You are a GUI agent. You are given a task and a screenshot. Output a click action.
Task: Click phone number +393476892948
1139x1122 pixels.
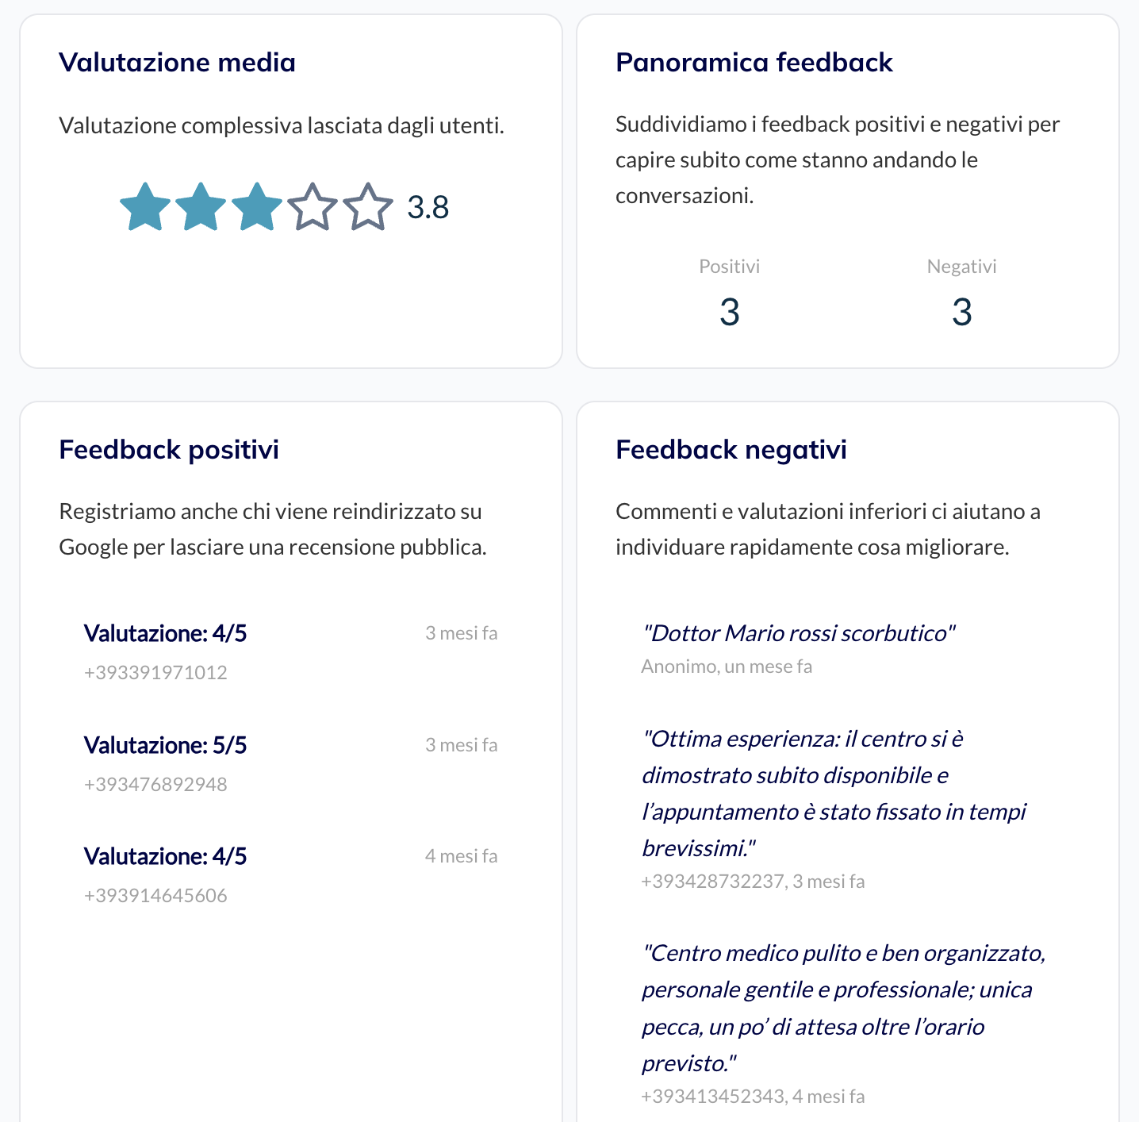pyautogui.click(x=155, y=784)
